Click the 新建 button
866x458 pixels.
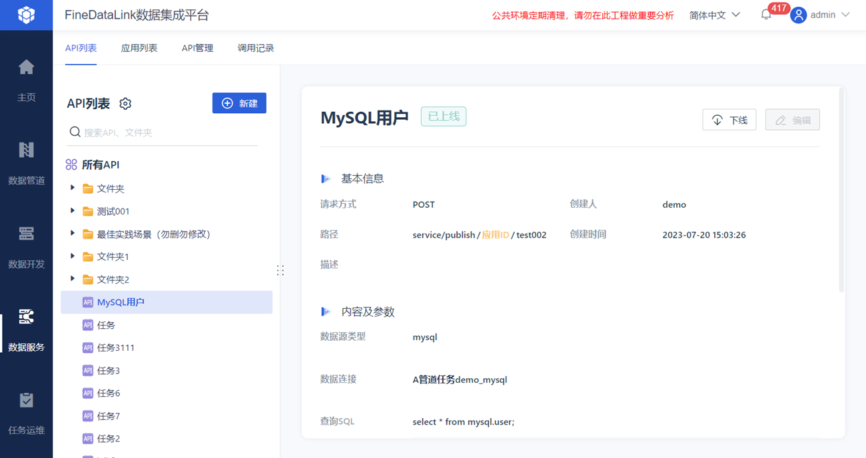[x=239, y=103]
